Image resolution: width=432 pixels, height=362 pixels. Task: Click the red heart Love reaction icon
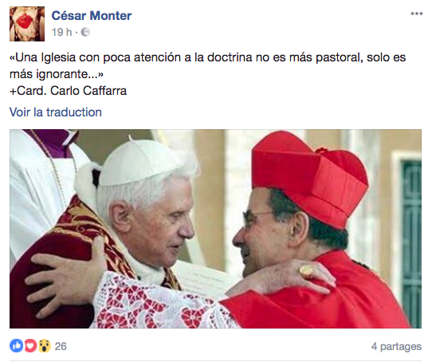tap(30, 346)
